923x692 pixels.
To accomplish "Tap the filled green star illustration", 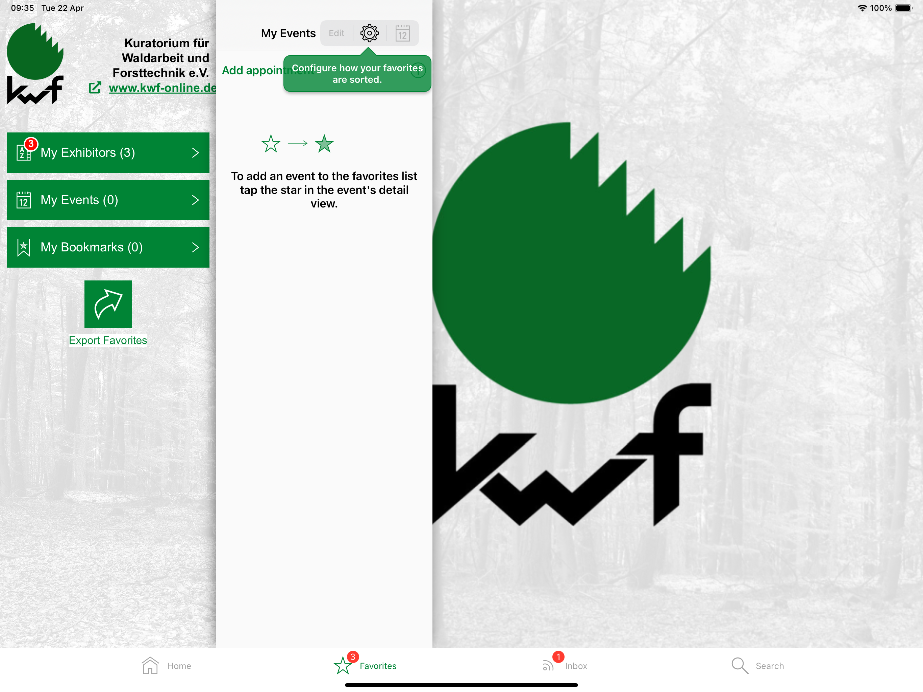I will point(324,144).
